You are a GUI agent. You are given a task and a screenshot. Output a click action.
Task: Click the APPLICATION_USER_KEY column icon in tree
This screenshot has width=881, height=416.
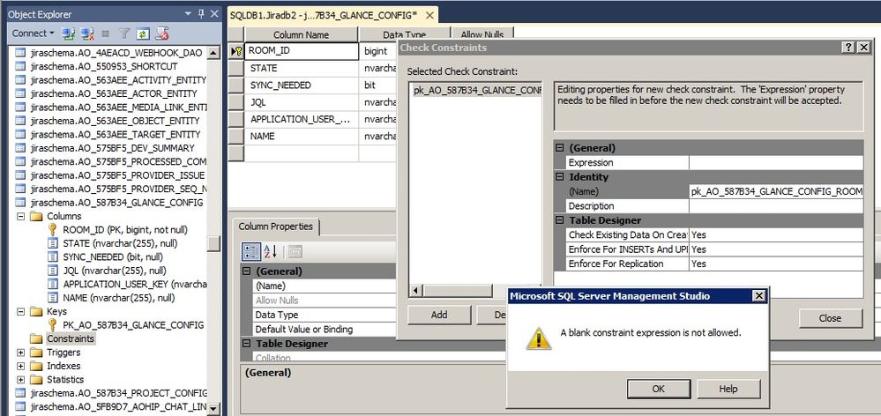click(x=52, y=284)
